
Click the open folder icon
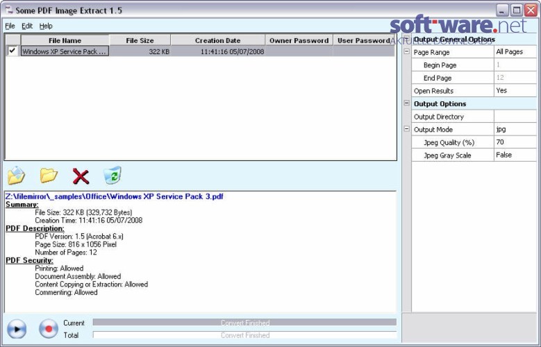coord(49,175)
